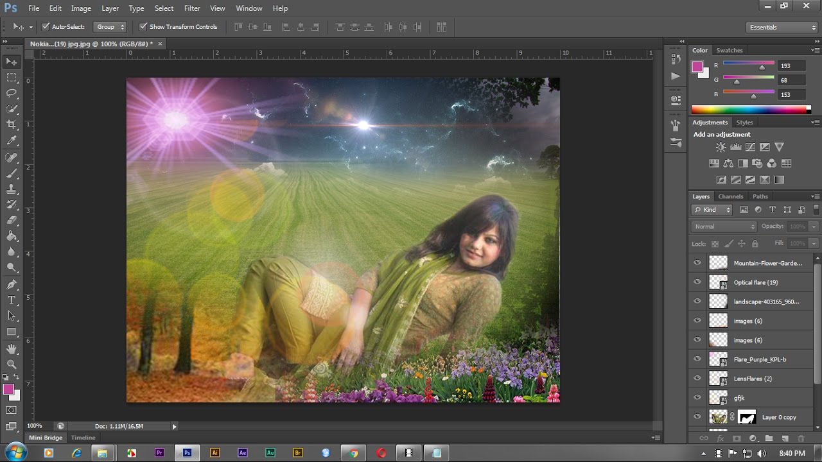Toggle the Auto-Select checkbox
This screenshot has height=462, width=822.
(x=46, y=27)
